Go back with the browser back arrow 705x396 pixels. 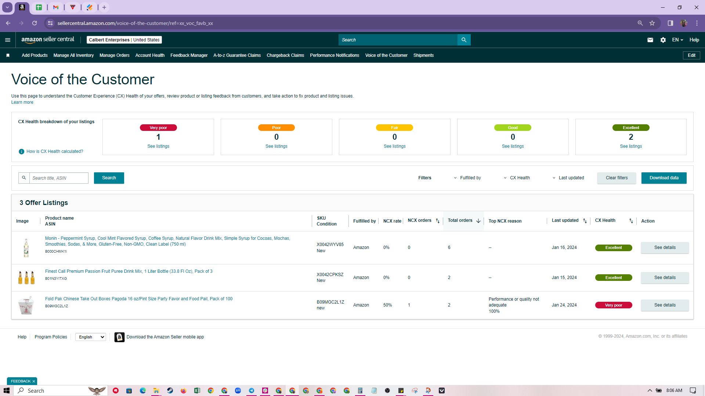[8, 23]
